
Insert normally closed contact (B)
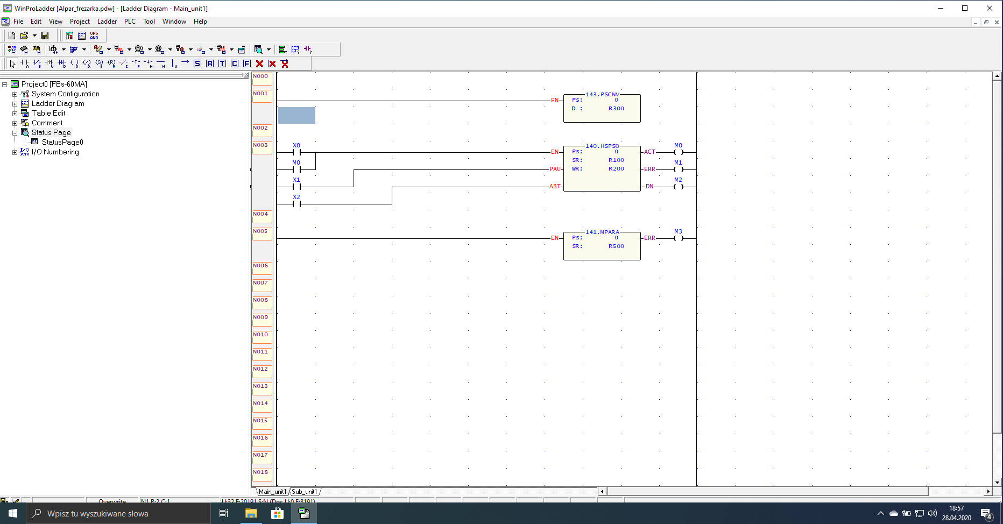point(37,63)
